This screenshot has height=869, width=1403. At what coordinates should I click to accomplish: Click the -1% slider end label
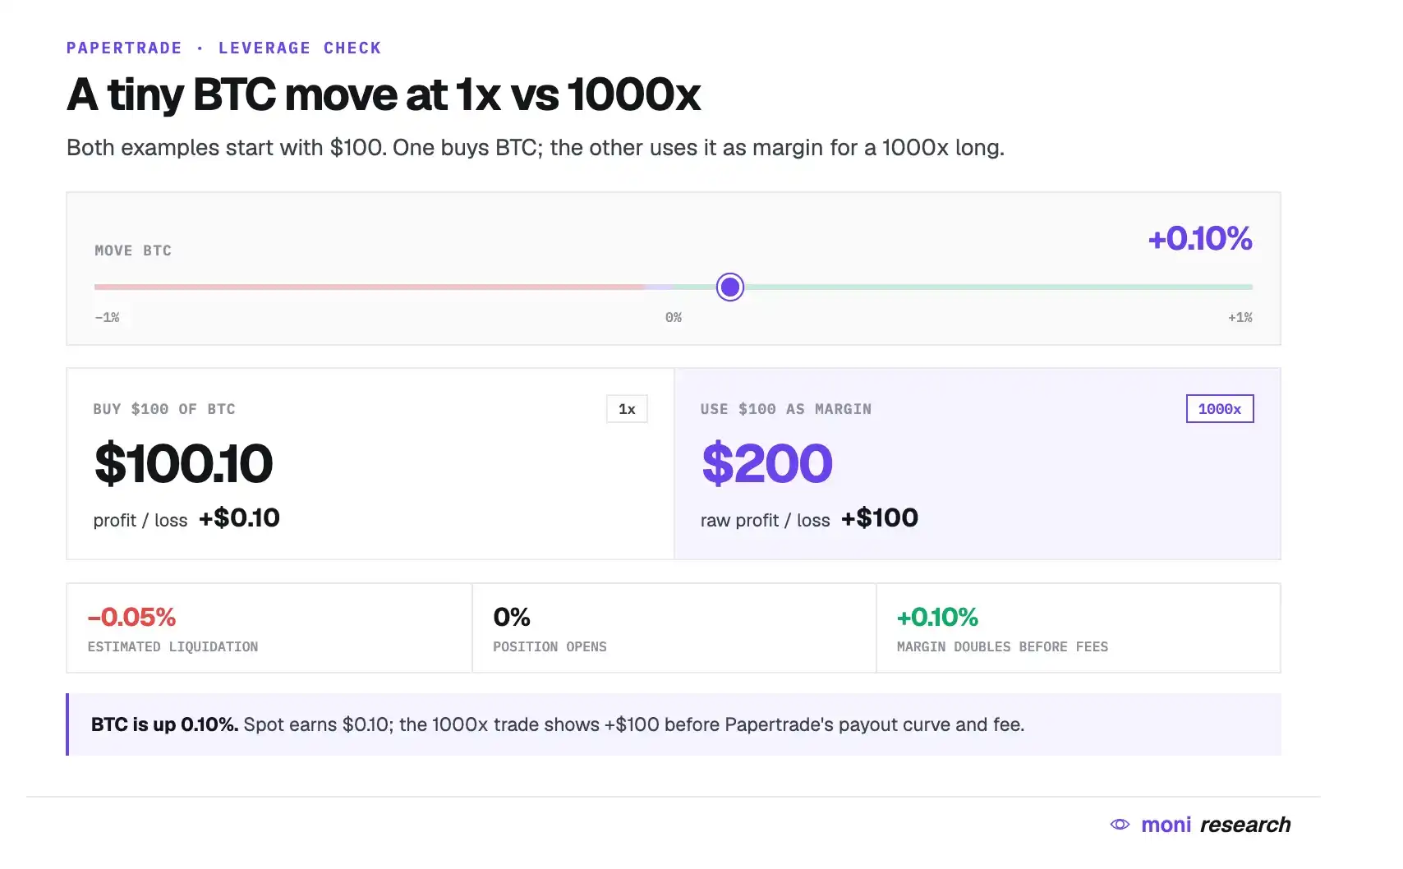coord(107,317)
